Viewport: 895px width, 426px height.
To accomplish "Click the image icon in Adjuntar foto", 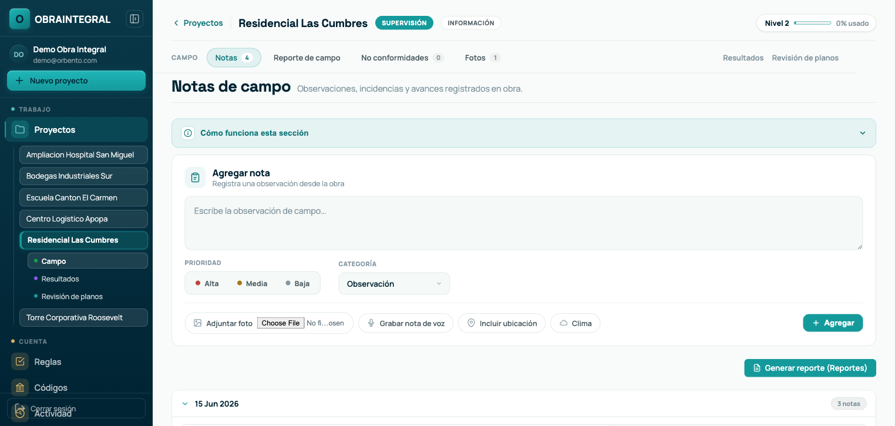I will coord(198,323).
